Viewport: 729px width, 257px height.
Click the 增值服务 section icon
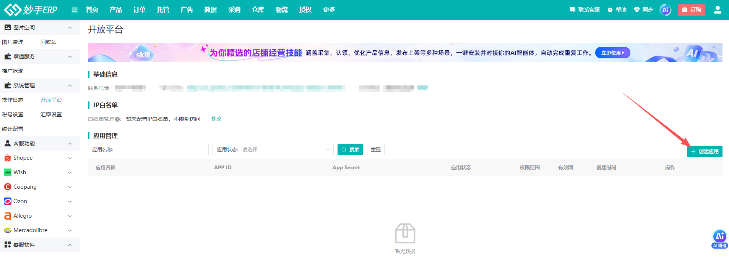click(7, 56)
